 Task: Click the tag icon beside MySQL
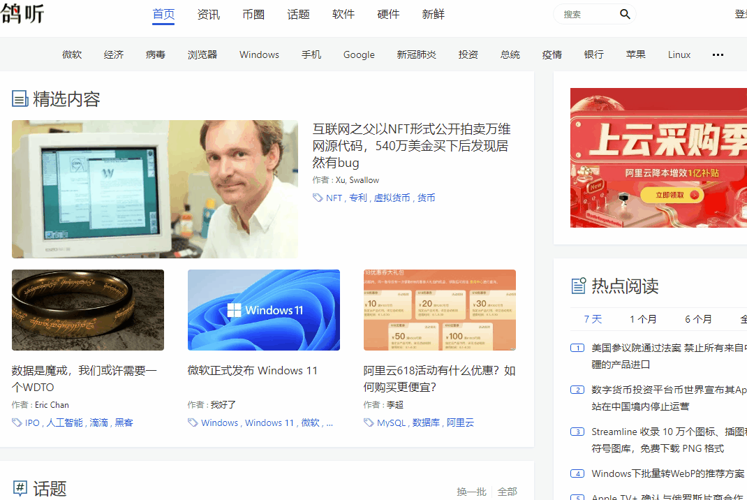click(x=368, y=422)
